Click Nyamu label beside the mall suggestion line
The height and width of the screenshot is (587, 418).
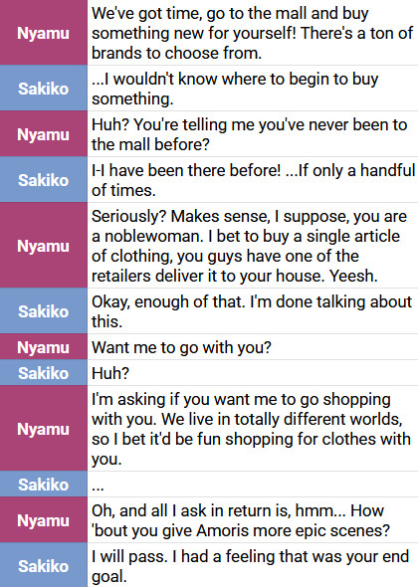pos(43,33)
